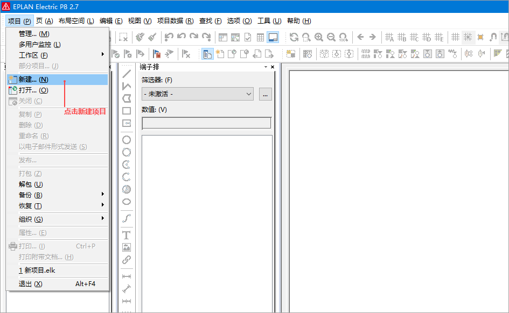Close the 端子排 panel

point(273,67)
